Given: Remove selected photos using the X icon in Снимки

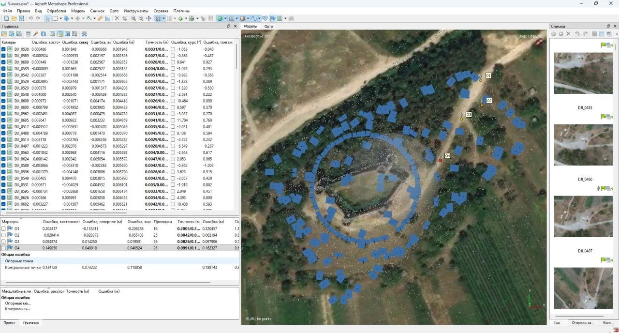Looking at the screenshot, I should pyautogui.click(x=568, y=34).
